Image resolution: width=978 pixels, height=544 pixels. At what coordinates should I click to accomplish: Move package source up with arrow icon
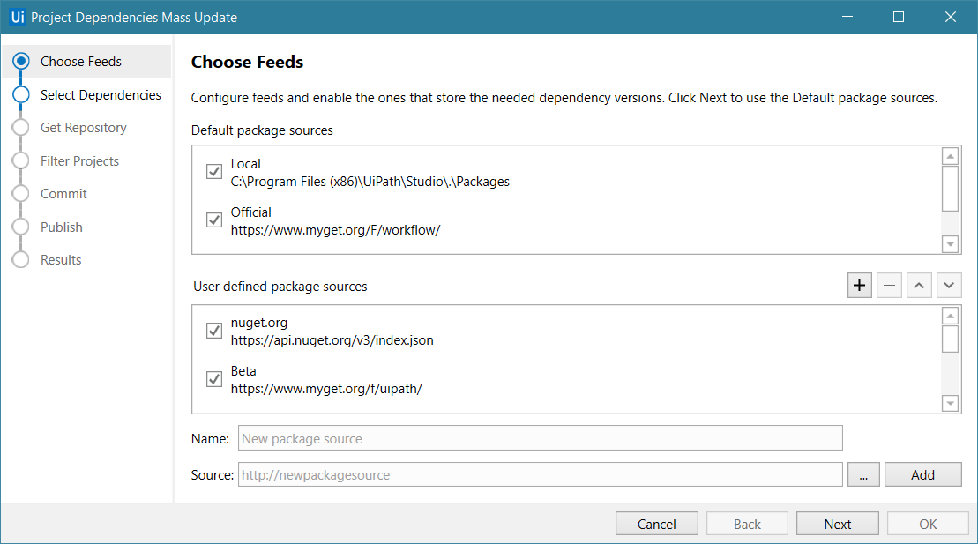919,286
